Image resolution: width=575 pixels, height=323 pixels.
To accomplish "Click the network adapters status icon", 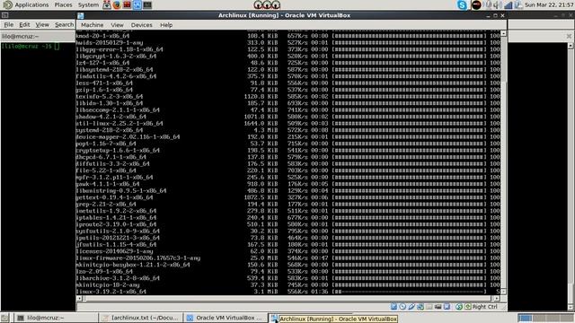I will pos(420,307).
